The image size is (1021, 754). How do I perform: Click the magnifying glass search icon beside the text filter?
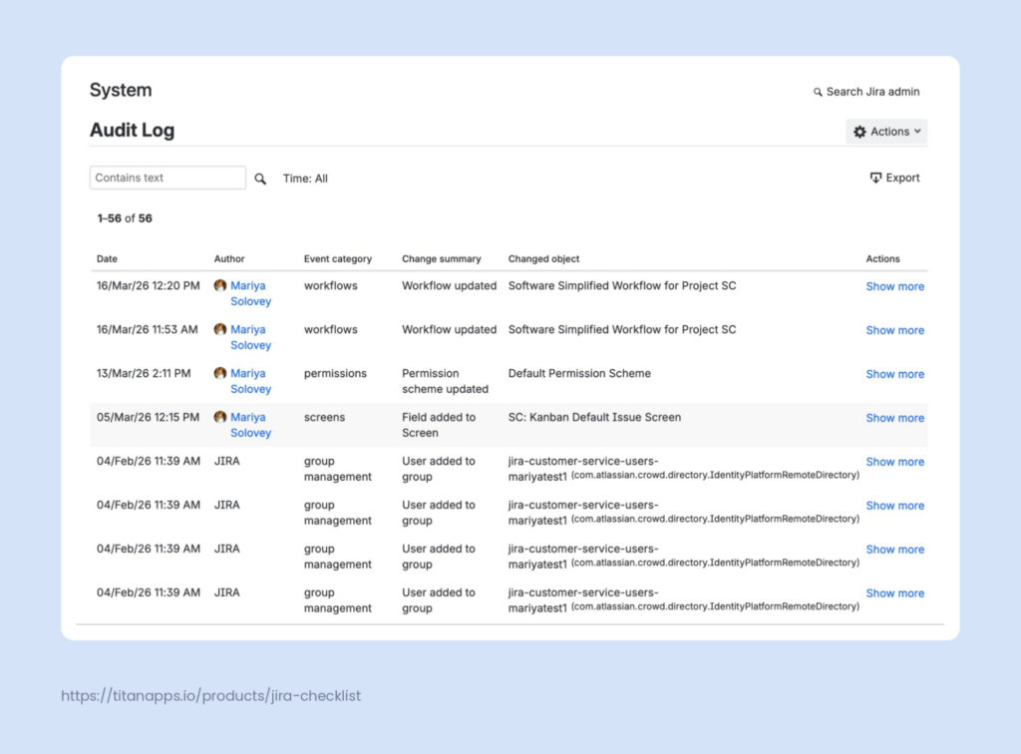coord(260,178)
